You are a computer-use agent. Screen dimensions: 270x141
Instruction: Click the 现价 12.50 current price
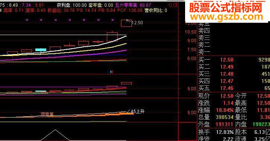click(227, 96)
